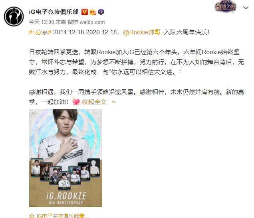The width and height of the screenshot is (254, 218).
Task: Open the iG电子竞技俱乐部 account name
Action: coord(54,12)
